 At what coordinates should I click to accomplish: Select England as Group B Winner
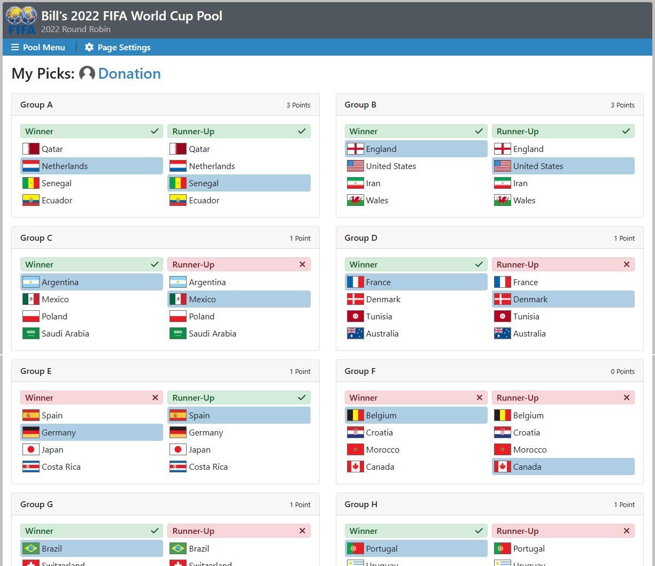click(416, 149)
